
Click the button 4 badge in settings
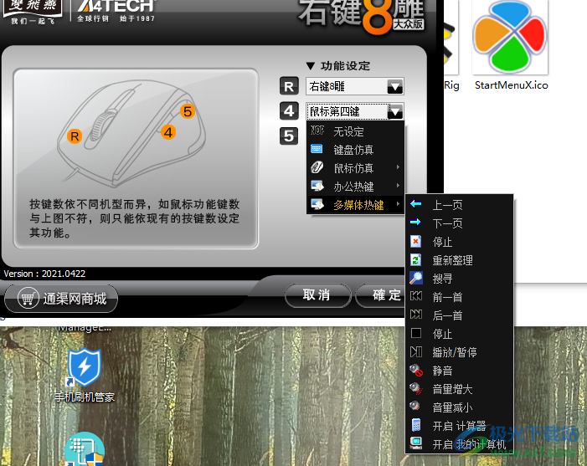coord(289,111)
